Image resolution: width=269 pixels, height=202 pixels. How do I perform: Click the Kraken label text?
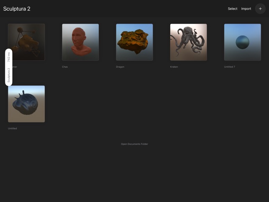click(x=174, y=67)
